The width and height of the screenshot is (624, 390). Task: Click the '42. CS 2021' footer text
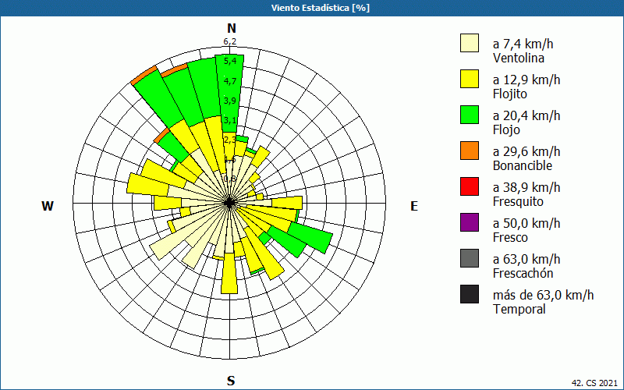[594, 383]
